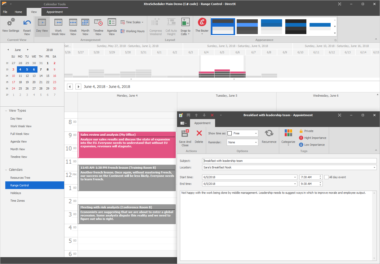Open the Time Scales dropdown
Screen dimensions: 380x264
[x=132, y=22]
